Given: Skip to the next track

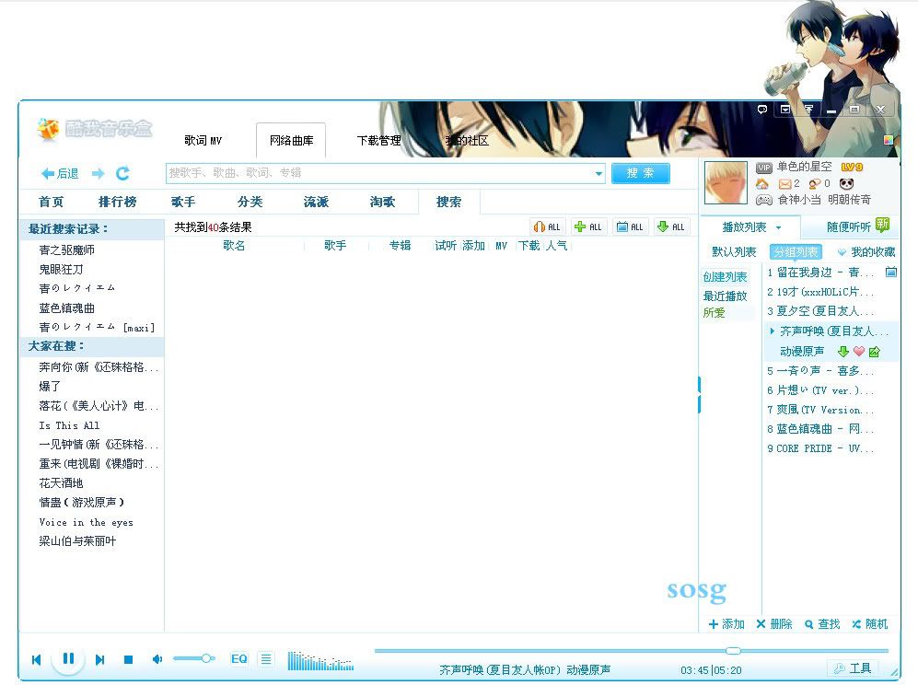Looking at the screenshot, I should (x=99, y=659).
